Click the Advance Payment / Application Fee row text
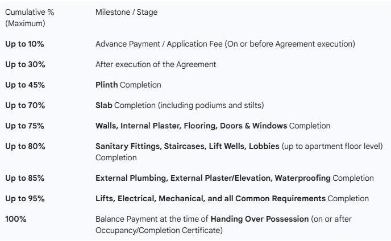Image resolution: width=391 pixels, height=241 pixels. pyautogui.click(x=226, y=44)
